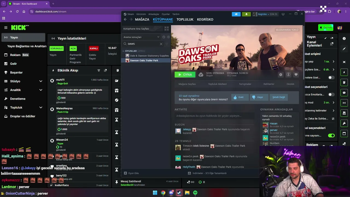Open followers-only '6 dk.' setting chevron

pyautogui.click(x=333, y=69)
